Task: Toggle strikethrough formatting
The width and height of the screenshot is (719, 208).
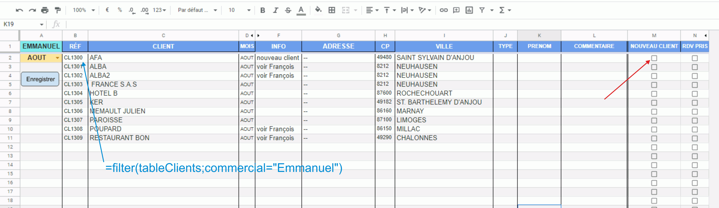Action: (x=288, y=10)
